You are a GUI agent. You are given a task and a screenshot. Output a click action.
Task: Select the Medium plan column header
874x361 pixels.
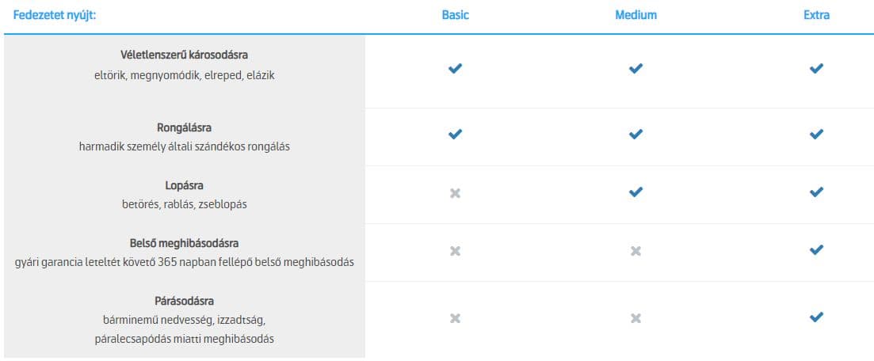tap(635, 15)
